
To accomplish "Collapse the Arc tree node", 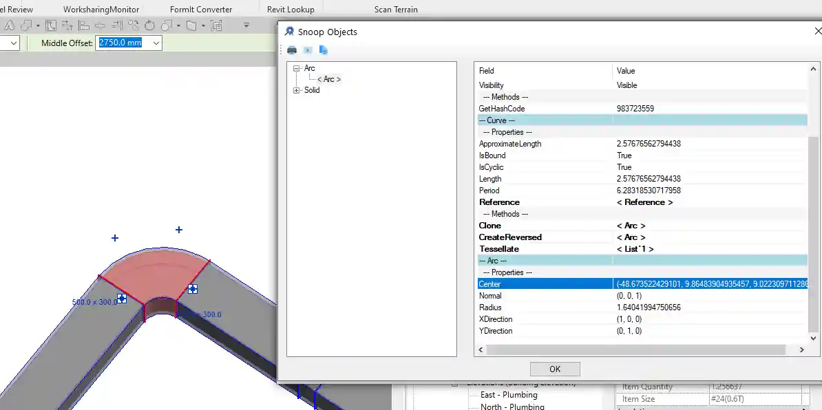I will [x=297, y=68].
